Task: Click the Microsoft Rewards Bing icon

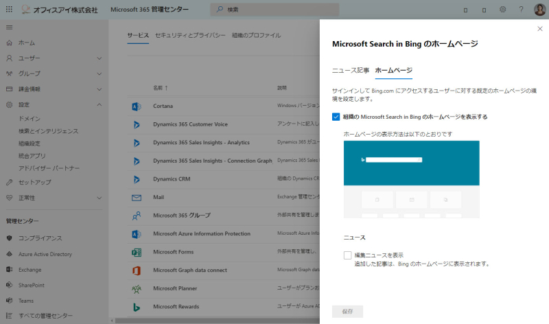Action: click(136, 307)
